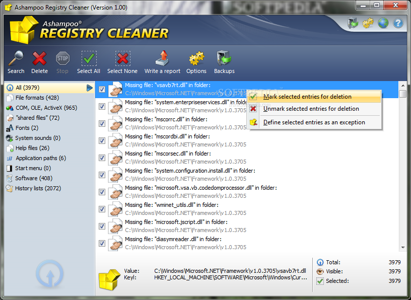Click the list scrollbar up arrow
The image size is (411, 300).
[x=403, y=86]
